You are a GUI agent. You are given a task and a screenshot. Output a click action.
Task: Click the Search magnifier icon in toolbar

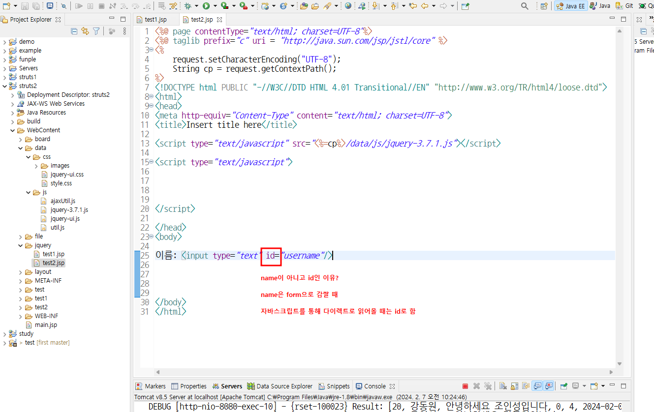coord(525,6)
